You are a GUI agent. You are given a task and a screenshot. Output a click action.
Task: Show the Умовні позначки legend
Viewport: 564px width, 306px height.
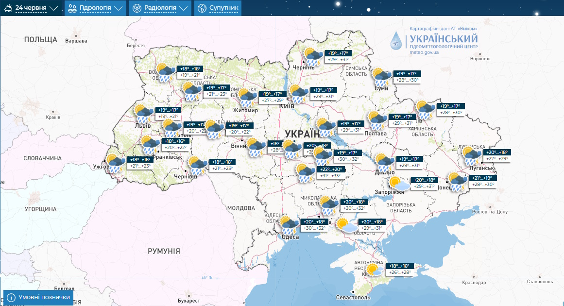(38, 297)
